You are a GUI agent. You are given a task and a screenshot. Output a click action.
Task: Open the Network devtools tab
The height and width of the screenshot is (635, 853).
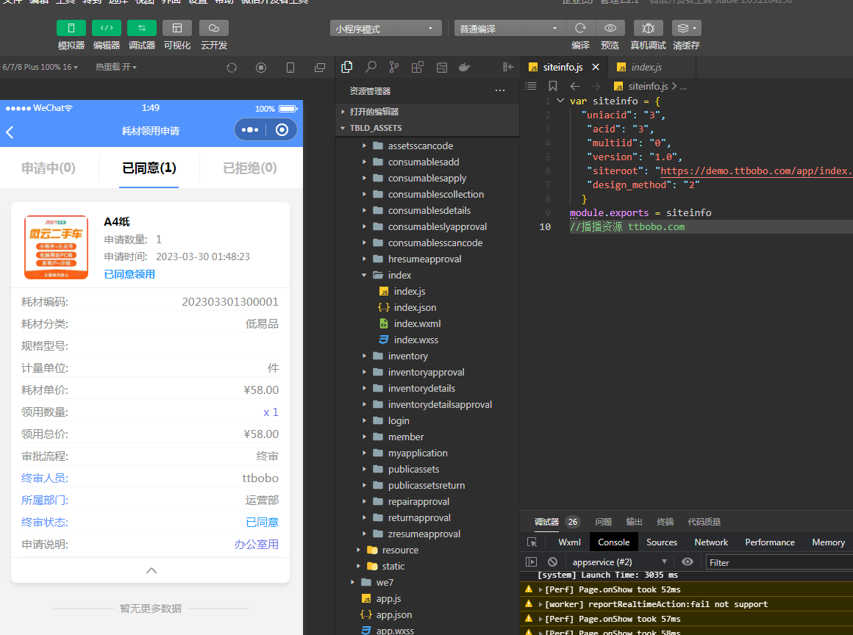[x=711, y=542]
